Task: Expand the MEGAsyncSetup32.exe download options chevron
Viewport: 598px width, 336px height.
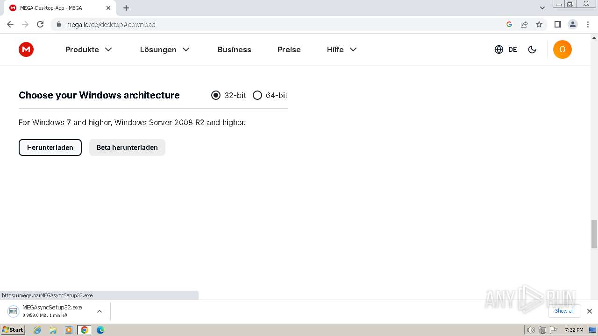Action: (100, 311)
